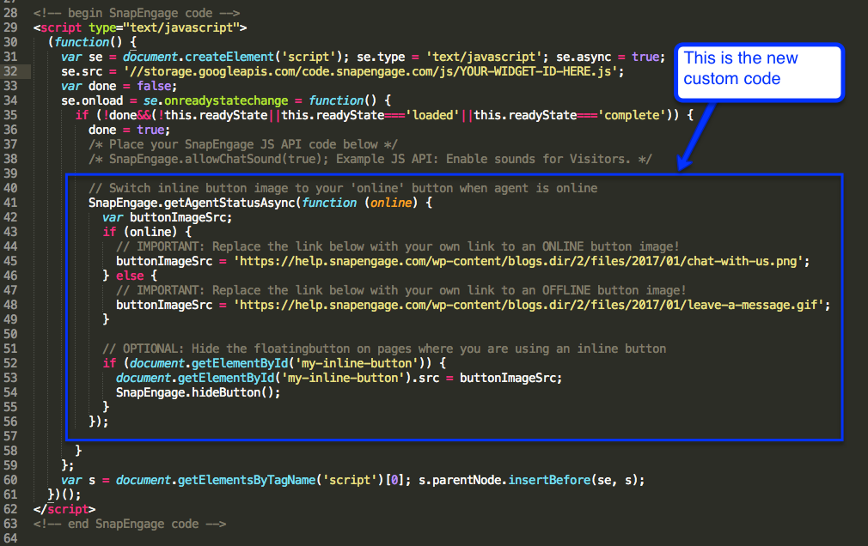Image resolution: width=868 pixels, height=546 pixels.
Task: Click line number 28 in the gutter
Action: (15, 12)
